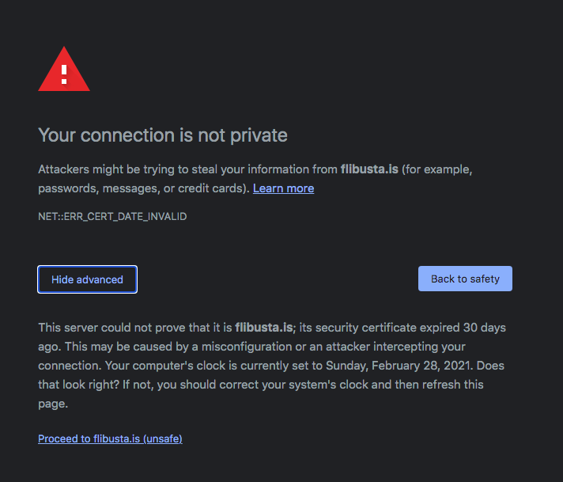Click the 'passwords, messages, or credit cards' text
The image size is (563, 482).
141,188
